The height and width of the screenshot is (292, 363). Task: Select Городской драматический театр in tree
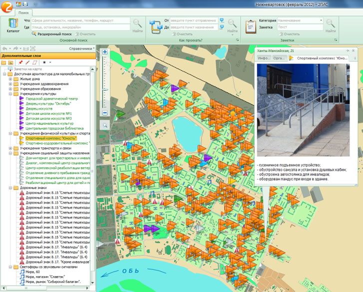[51, 98]
